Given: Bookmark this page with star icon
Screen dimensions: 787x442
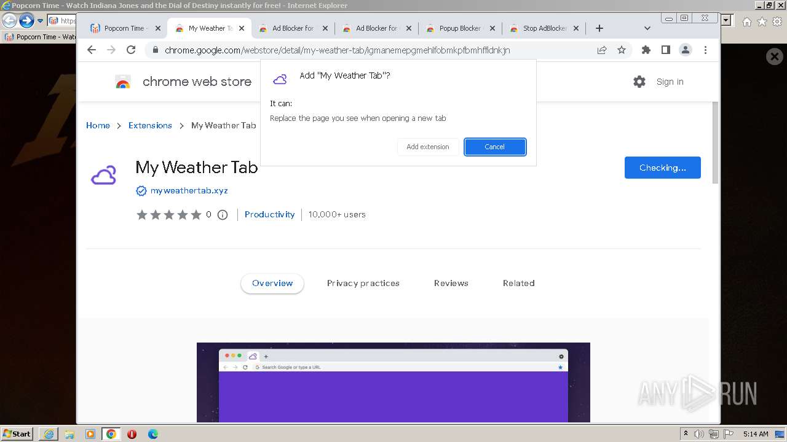Looking at the screenshot, I should pos(622,50).
